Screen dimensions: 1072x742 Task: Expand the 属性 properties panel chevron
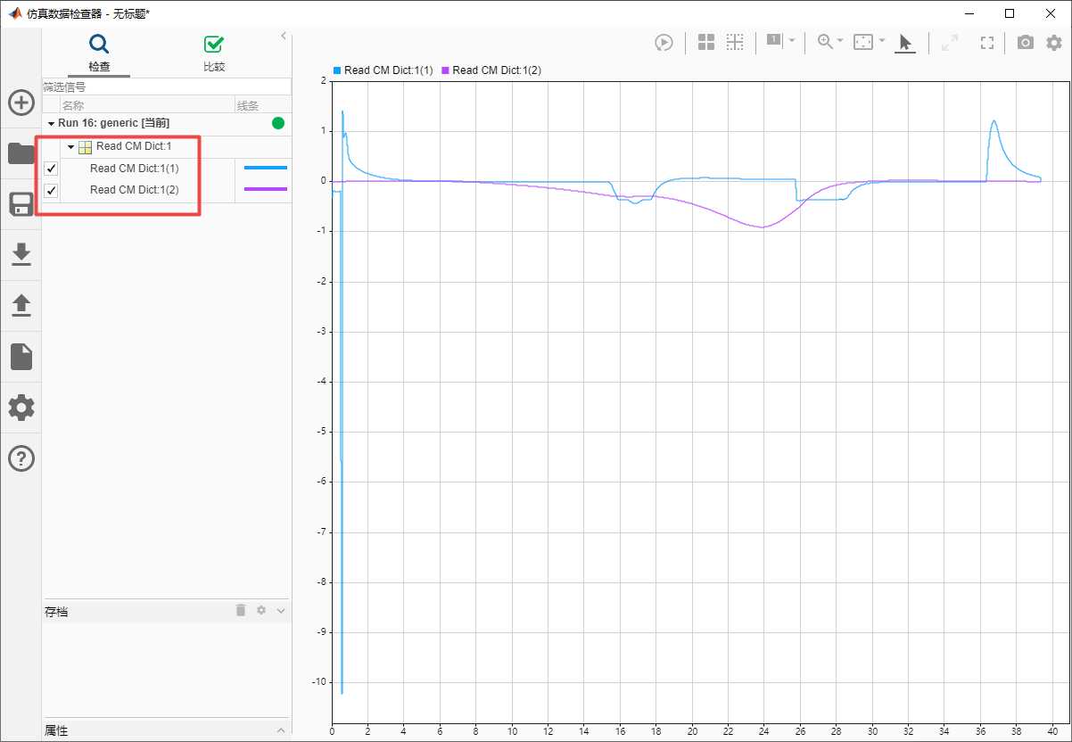point(281,730)
